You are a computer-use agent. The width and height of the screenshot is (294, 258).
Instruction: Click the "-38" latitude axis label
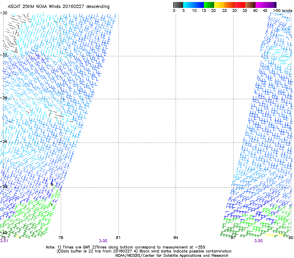point(4,187)
